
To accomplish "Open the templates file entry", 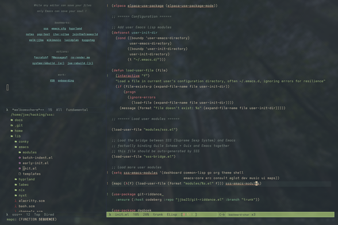I will tap(32, 174).
